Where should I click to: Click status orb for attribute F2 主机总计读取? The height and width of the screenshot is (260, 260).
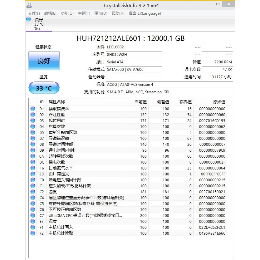click(33, 233)
